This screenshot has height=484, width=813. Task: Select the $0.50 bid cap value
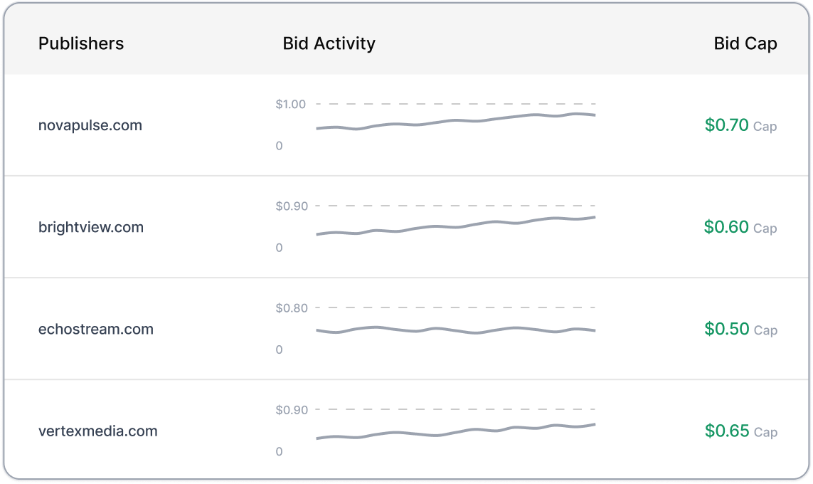click(726, 329)
